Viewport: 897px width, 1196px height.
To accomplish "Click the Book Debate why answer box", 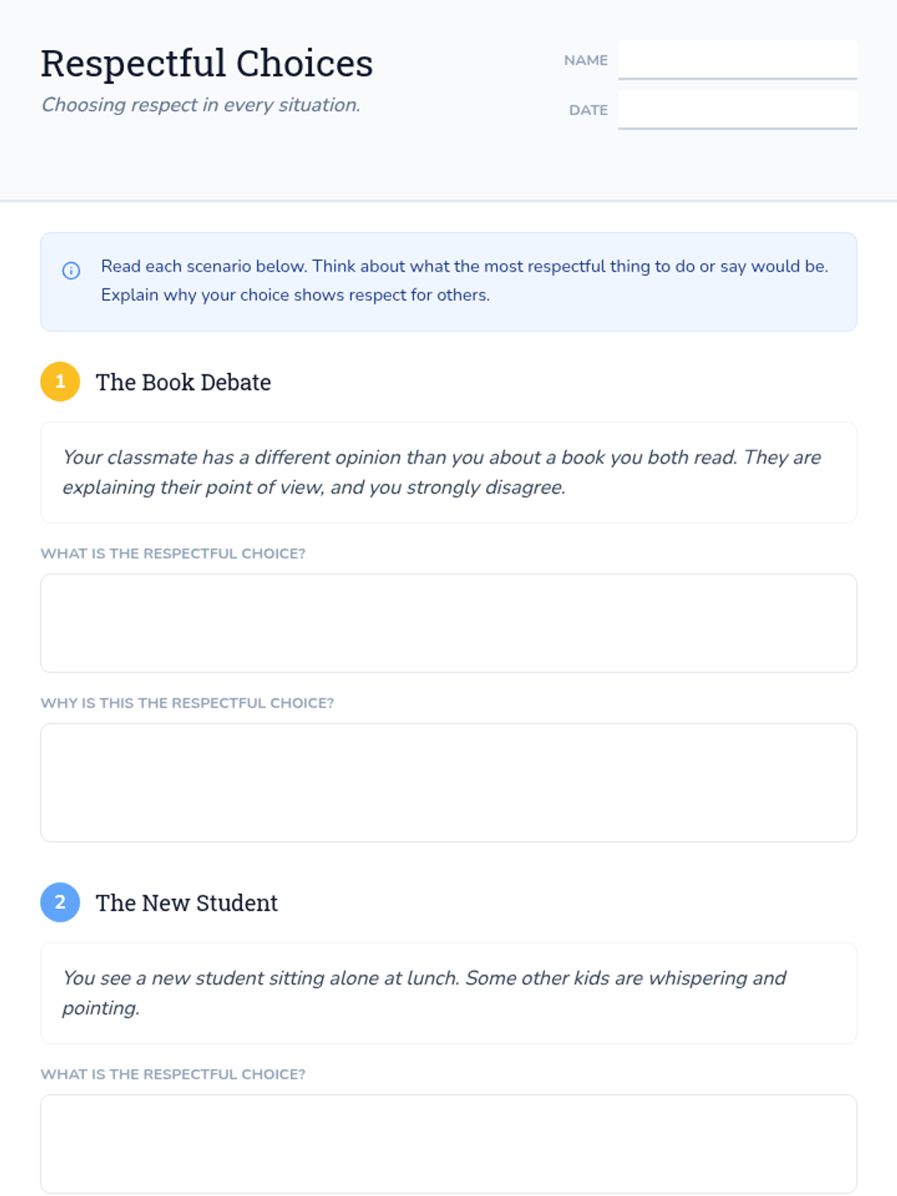I will 449,783.
